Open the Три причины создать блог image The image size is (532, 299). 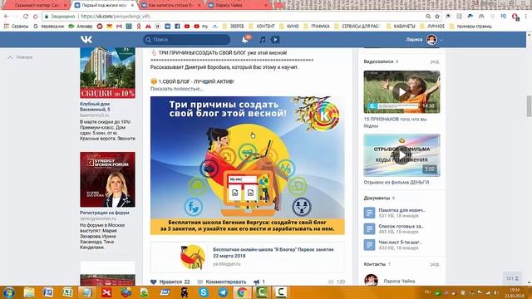pyautogui.click(x=248, y=165)
